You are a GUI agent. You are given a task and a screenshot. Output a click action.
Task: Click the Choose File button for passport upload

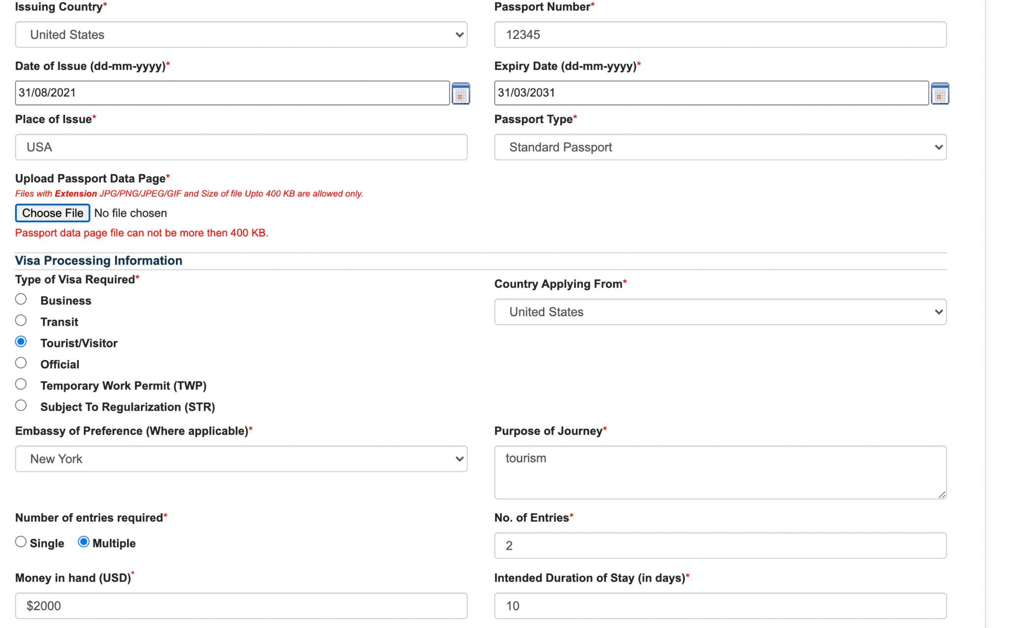pyautogui.click(x=53, y=213)
